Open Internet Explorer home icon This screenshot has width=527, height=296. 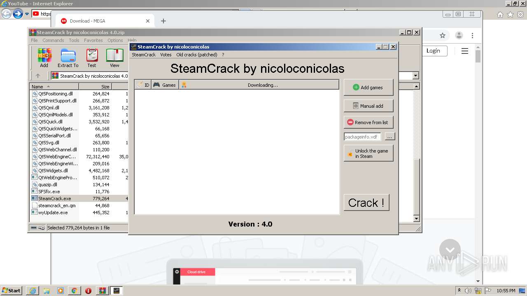pyautogui.click(x=500, y=14)
